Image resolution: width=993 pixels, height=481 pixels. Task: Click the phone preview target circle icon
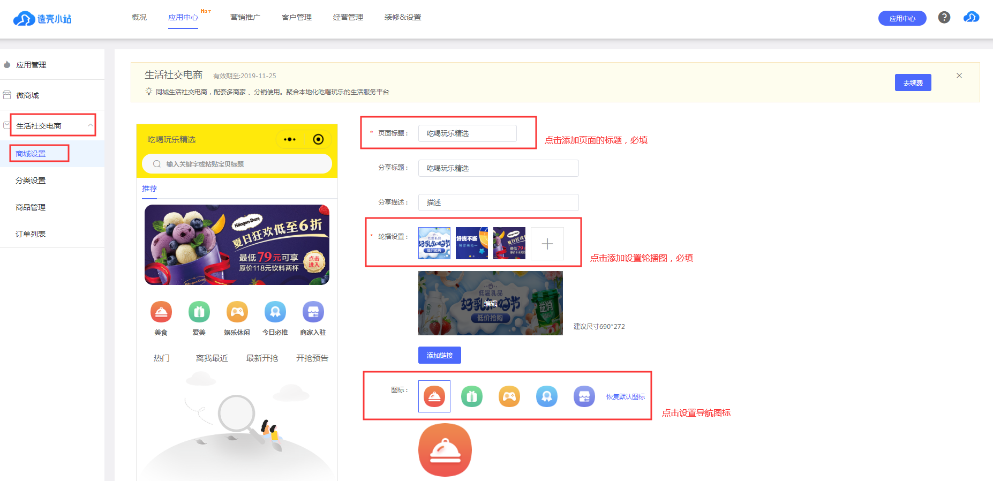[318, 139]
